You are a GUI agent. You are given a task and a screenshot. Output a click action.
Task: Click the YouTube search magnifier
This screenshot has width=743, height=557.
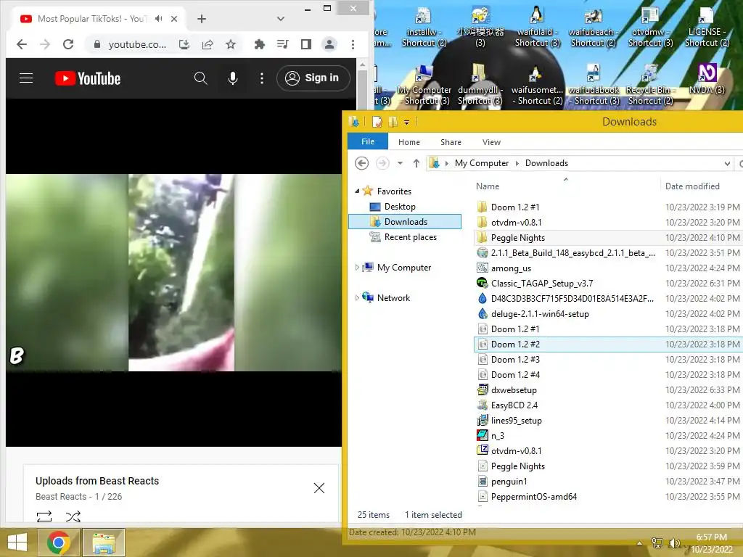pos(201,78)
